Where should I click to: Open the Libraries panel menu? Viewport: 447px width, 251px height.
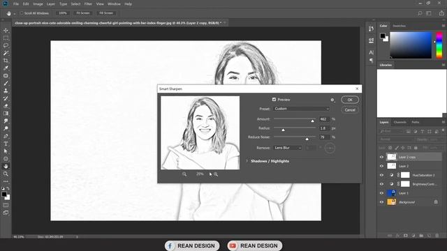[444, 65]
